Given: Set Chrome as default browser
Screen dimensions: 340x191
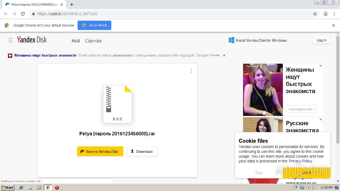Looking at the screenshot, I should [x=94, y=25].
